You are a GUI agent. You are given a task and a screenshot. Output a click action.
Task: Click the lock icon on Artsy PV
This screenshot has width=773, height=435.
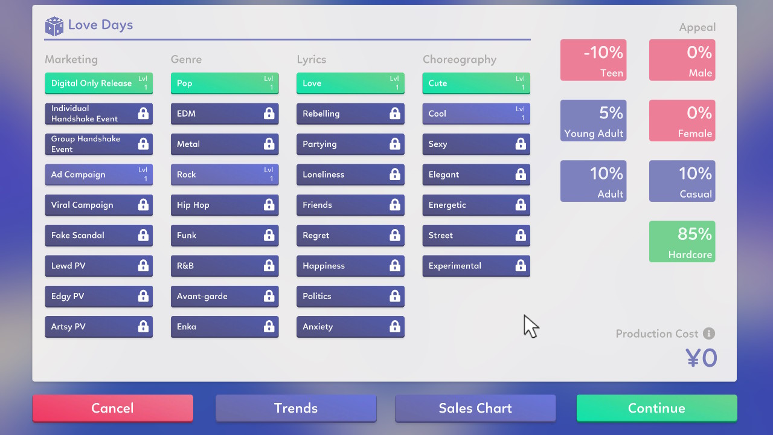click(x=143, y=326)
